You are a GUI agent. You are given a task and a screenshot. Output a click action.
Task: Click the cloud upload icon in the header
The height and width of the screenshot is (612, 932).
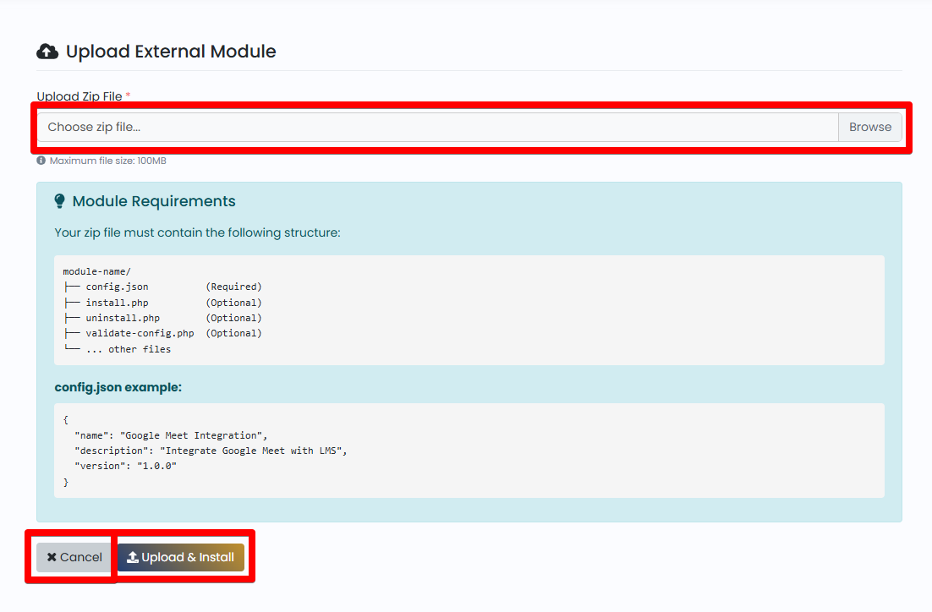pyautogui.click(x=47, y=52)
